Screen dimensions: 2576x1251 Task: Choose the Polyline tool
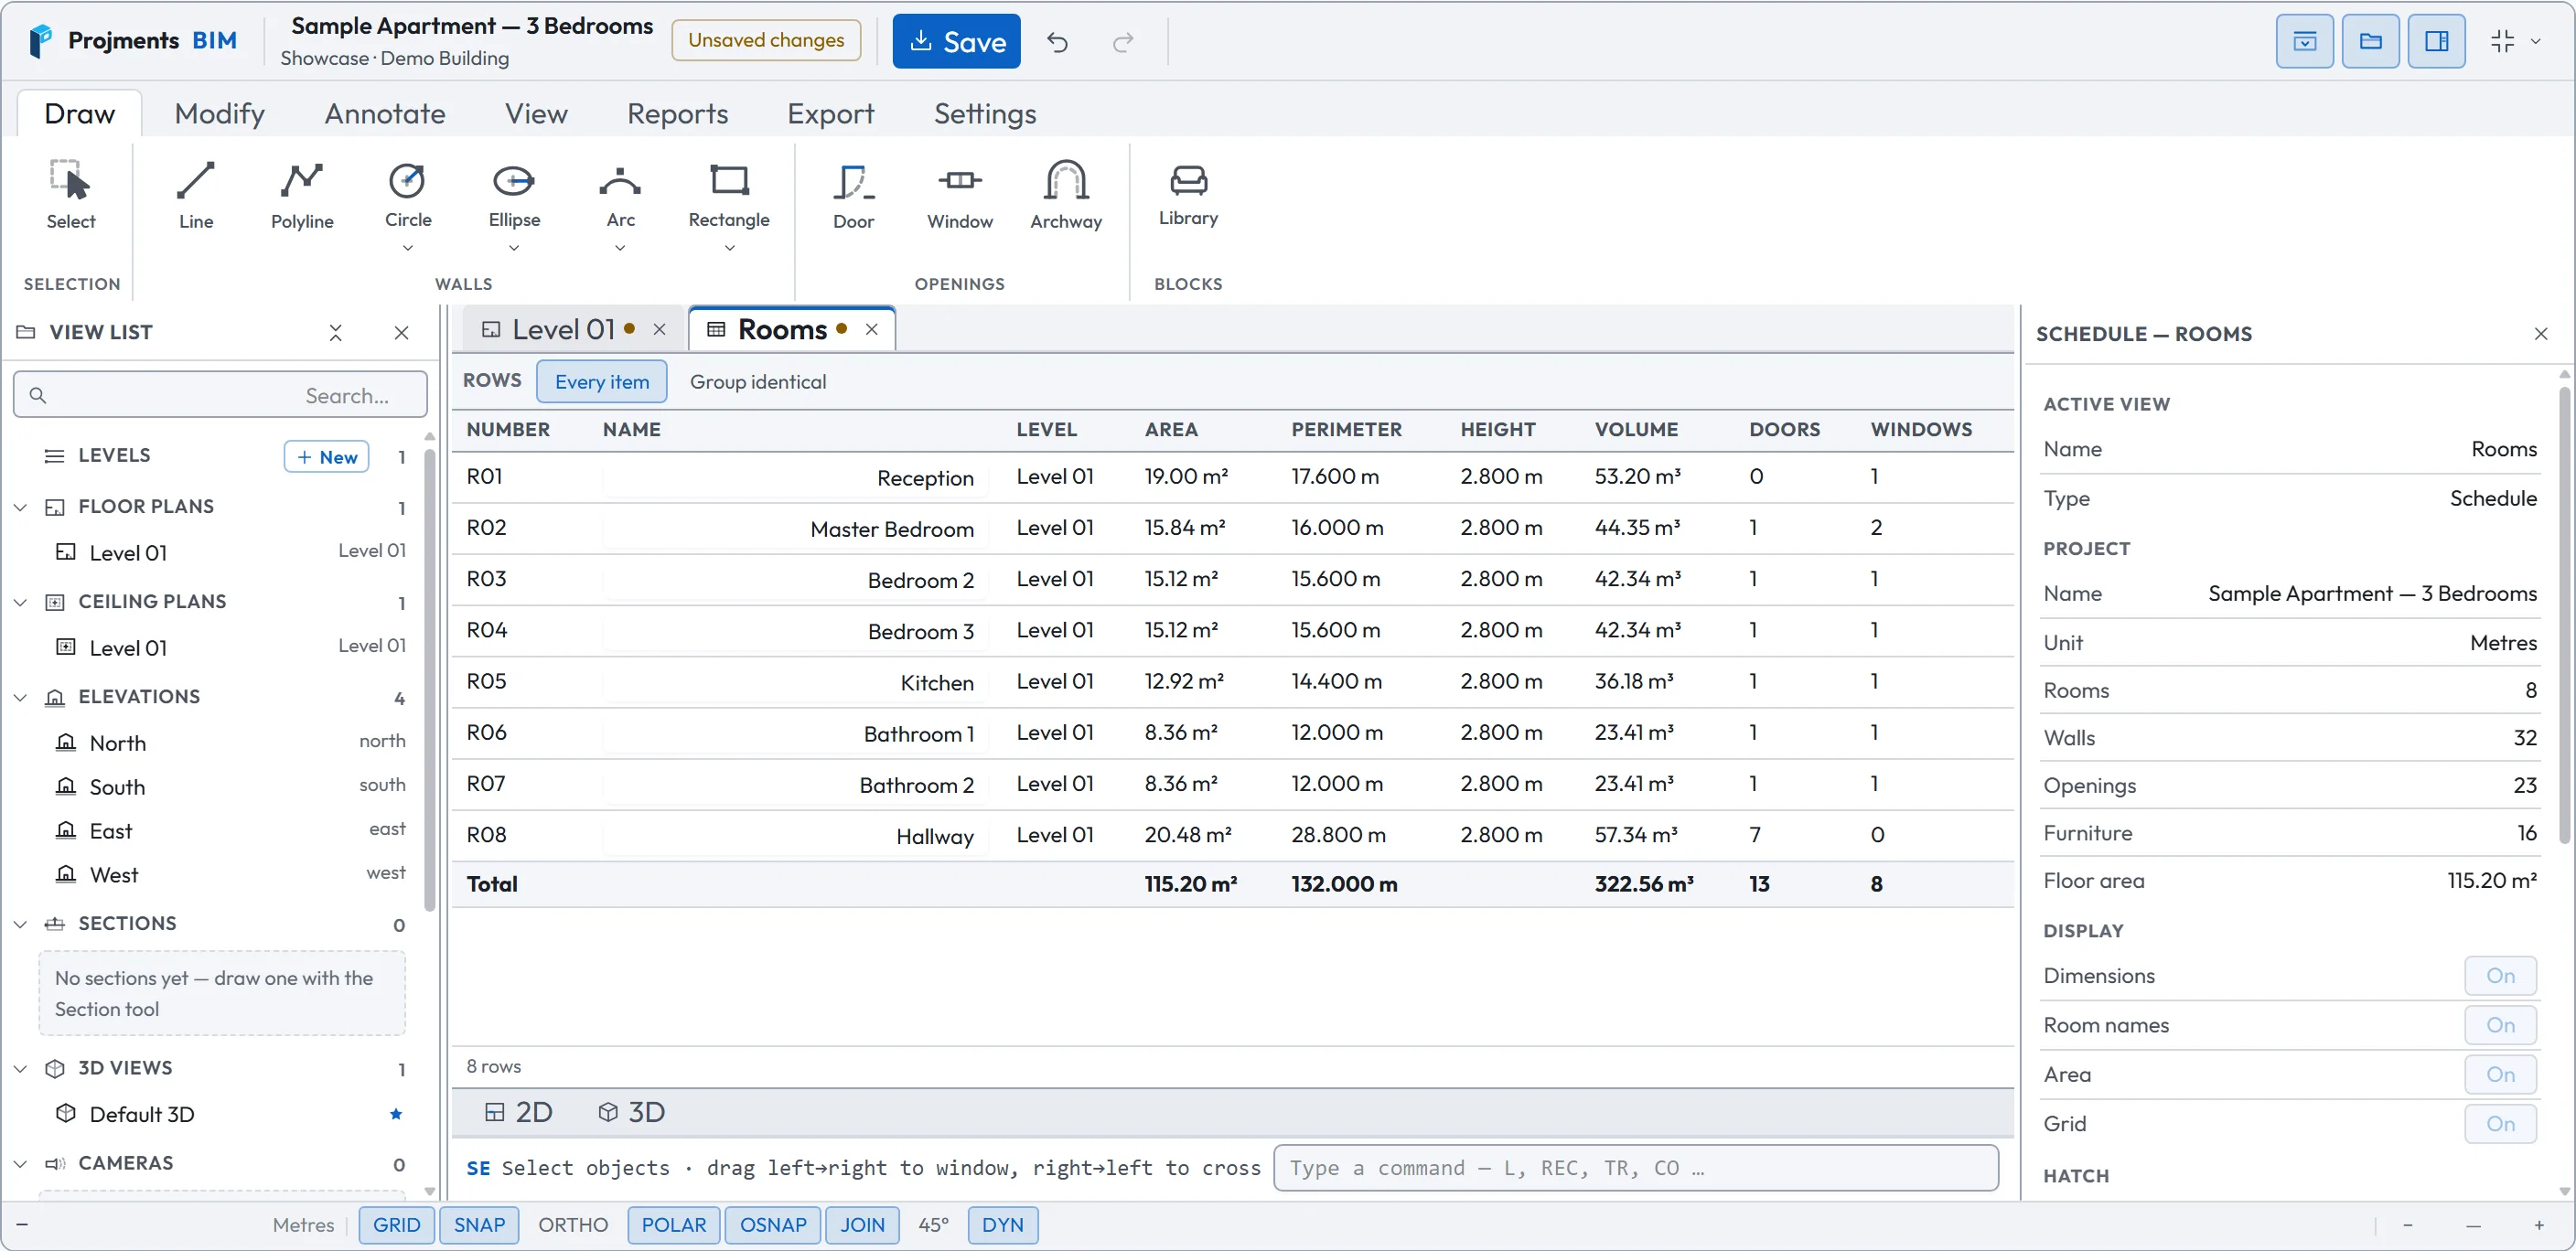click(x=302, y=197)
